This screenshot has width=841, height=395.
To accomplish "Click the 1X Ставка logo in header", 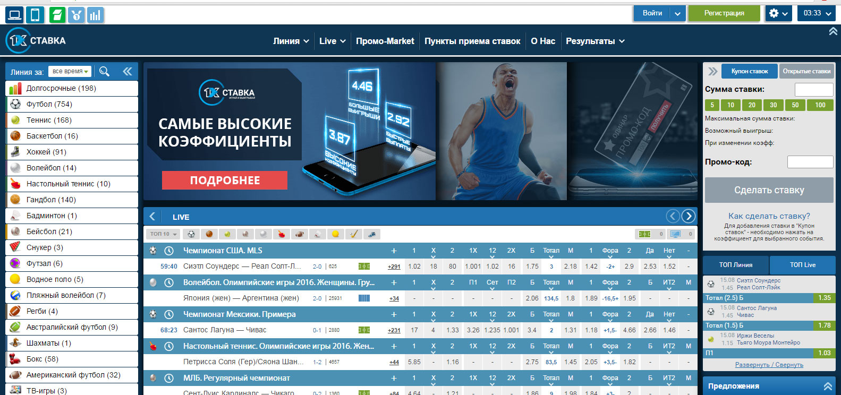I will tap(36, 41).
